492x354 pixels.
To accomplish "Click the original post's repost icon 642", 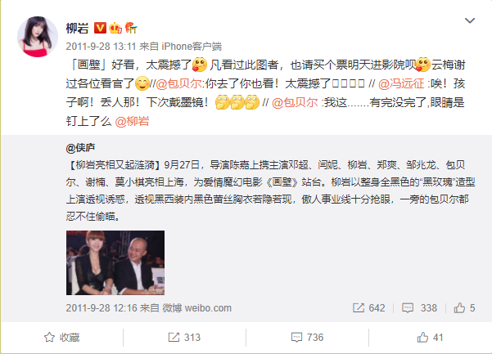I will 369,308.
